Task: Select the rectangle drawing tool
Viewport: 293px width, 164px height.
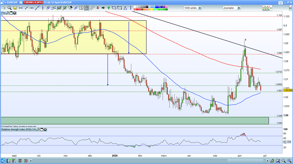Action: [120, 8]
